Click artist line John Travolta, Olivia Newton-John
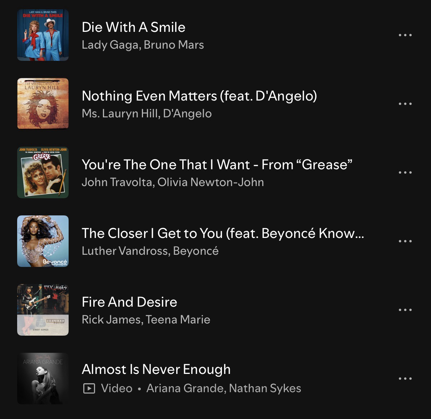 (173, 182)
